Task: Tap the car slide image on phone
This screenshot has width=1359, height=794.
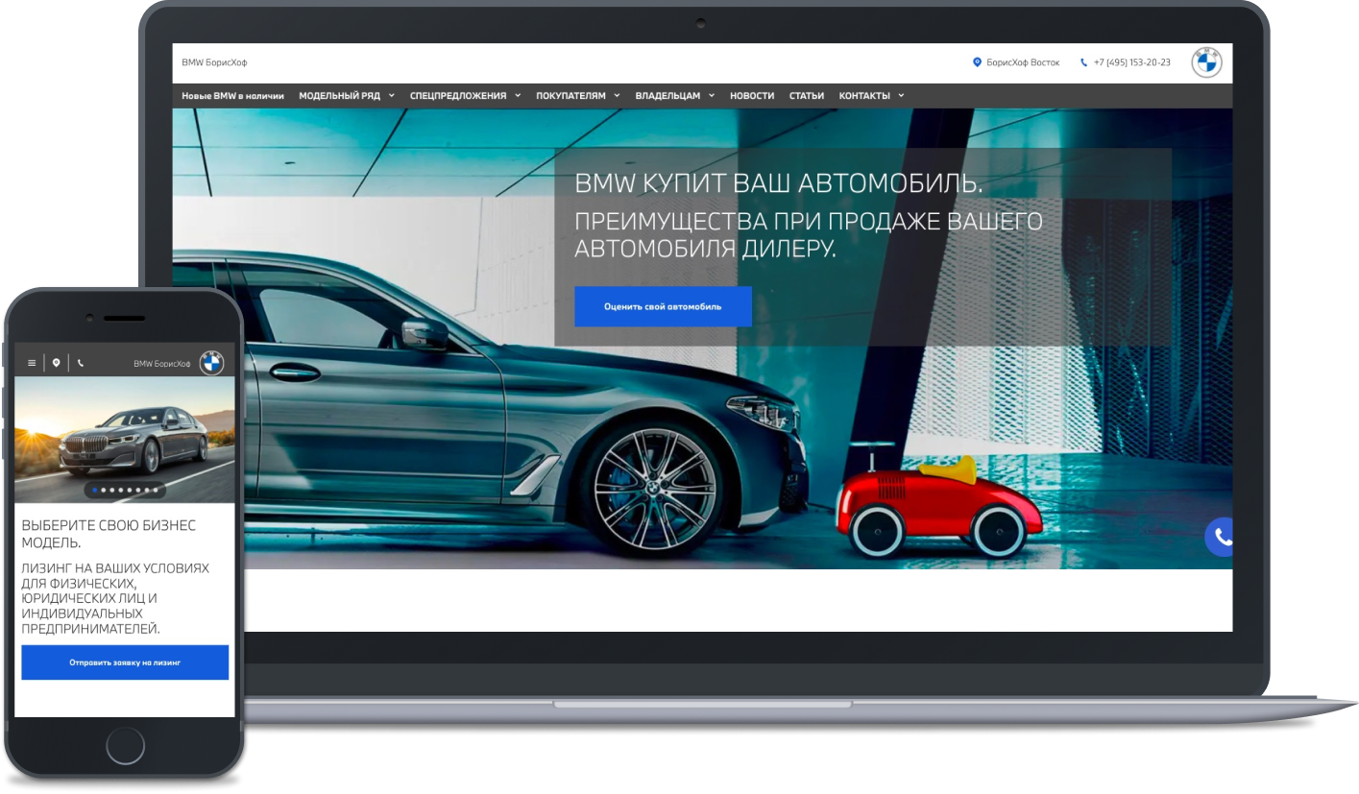Action: pos(125,440)
